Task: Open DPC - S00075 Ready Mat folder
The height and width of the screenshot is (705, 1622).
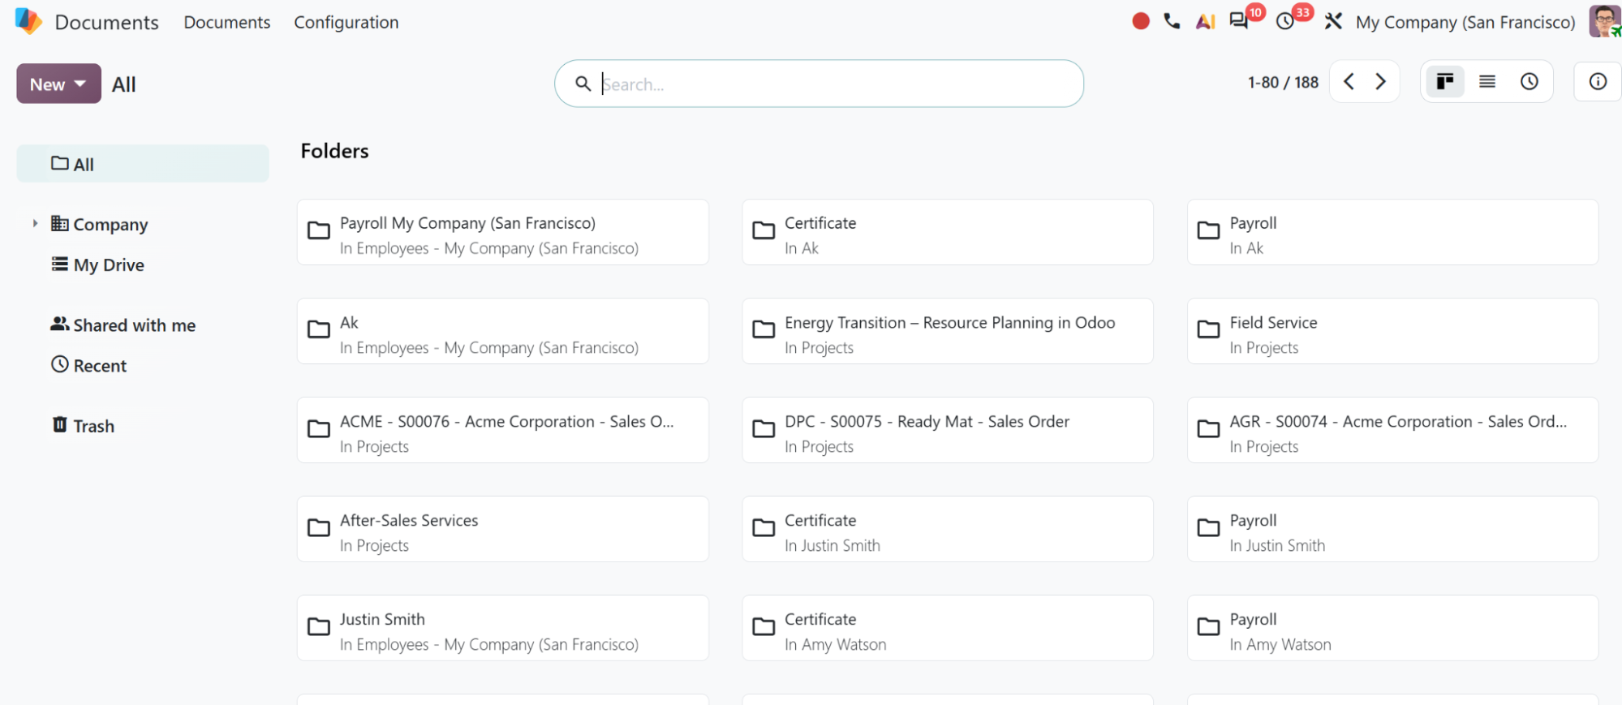Action: tap(948, 430)
